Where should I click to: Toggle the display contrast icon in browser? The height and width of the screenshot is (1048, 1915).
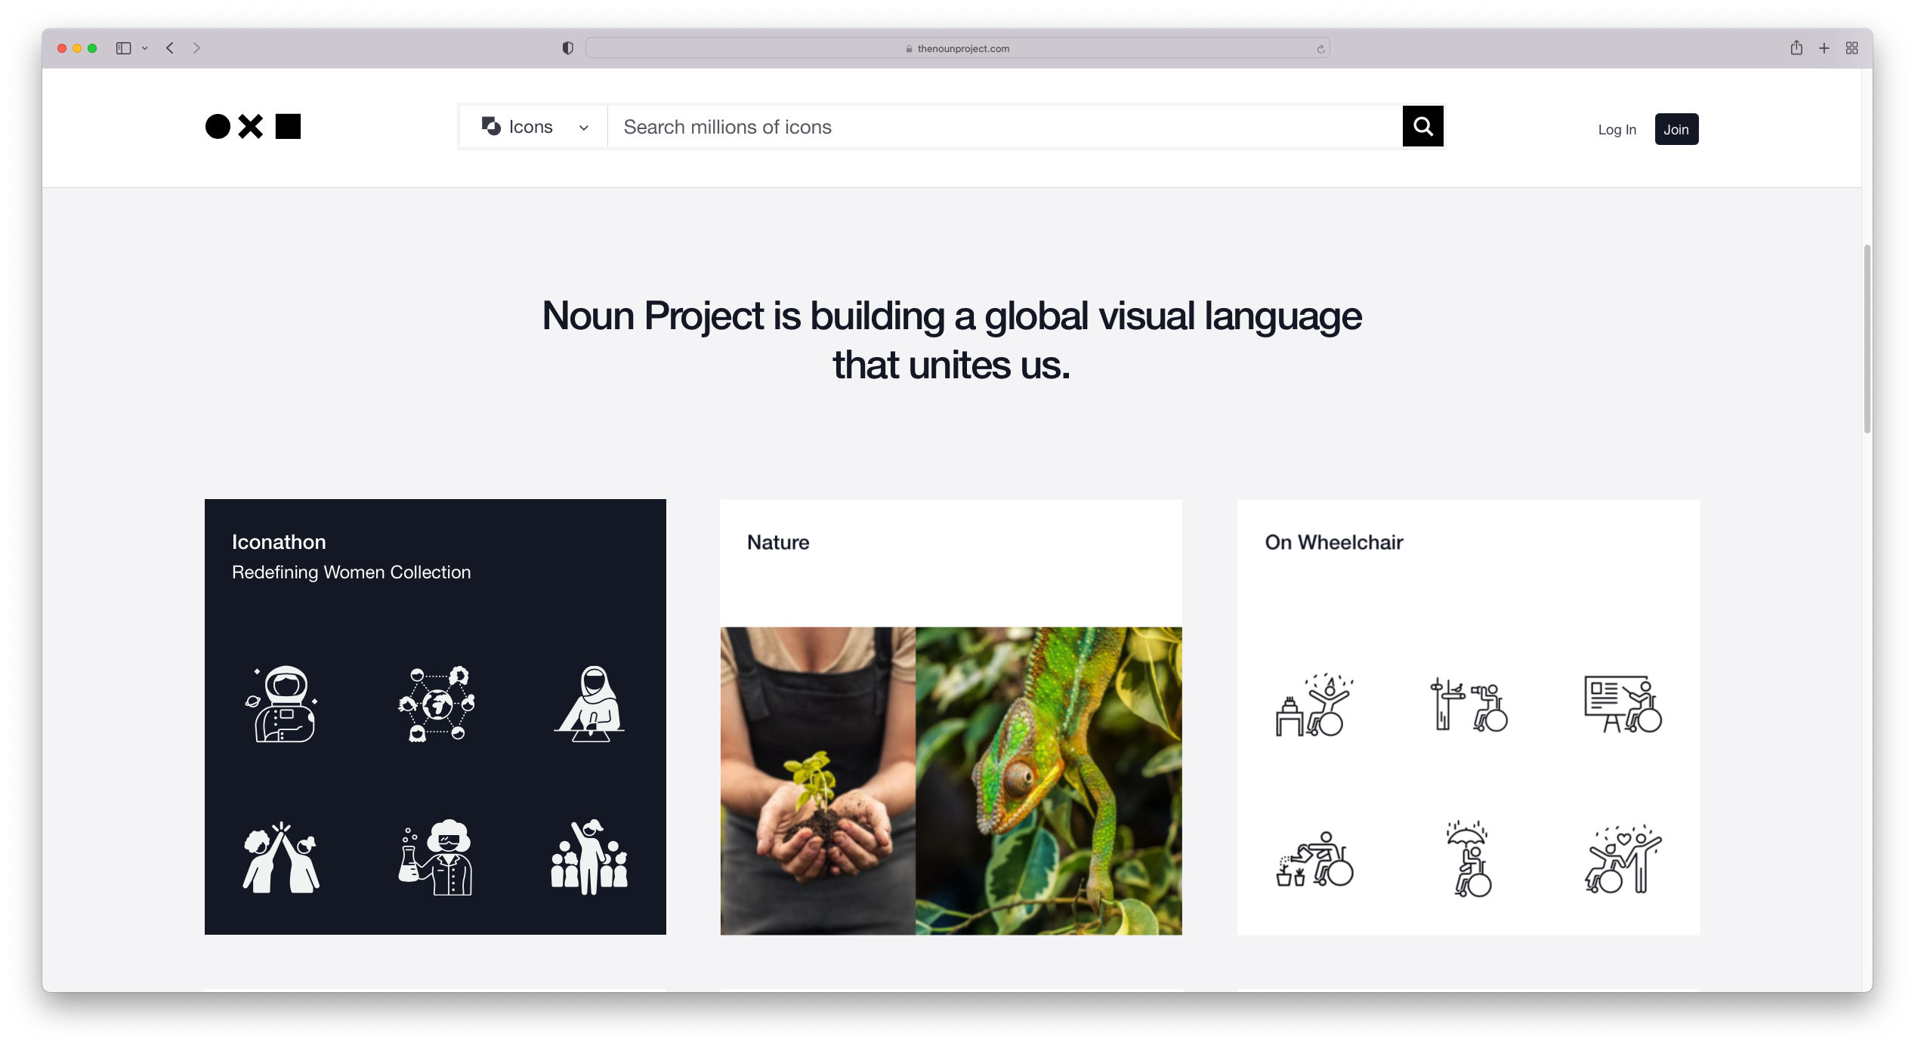568,48
